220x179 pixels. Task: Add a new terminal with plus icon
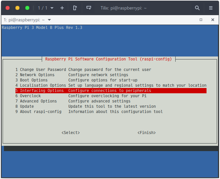point(62,8)
